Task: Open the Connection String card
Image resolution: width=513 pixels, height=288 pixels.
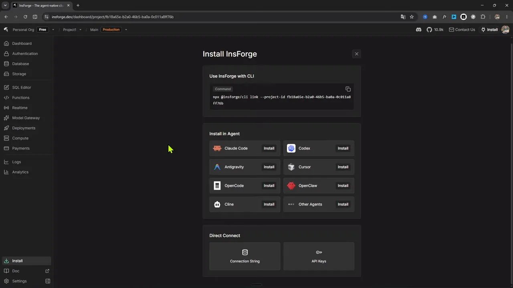Action: [x=245, y=256]
